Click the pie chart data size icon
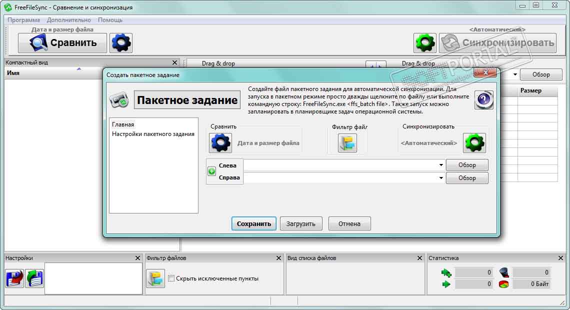Viewport: 570px width, 310px height. (504, 284)
